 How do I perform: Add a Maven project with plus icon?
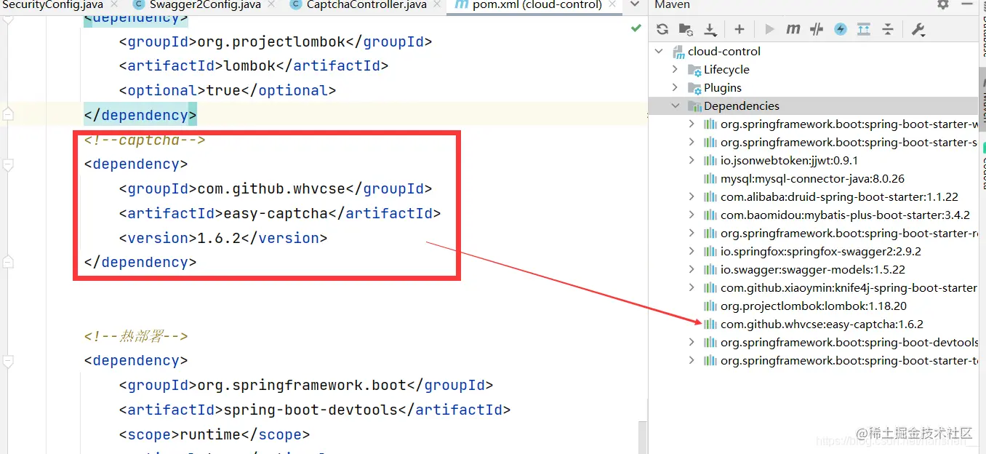pos(739,29)
